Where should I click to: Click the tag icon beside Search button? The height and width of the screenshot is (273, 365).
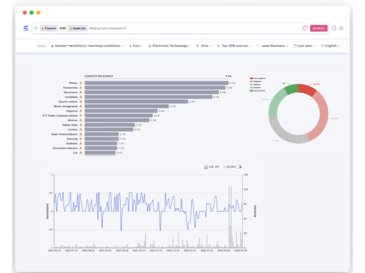pyautogui.click(x=305, y=28)
